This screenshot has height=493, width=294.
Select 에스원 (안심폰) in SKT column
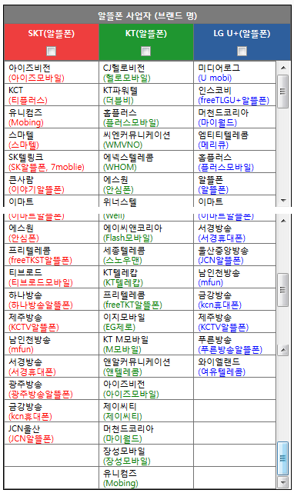[x=52, y=232]
